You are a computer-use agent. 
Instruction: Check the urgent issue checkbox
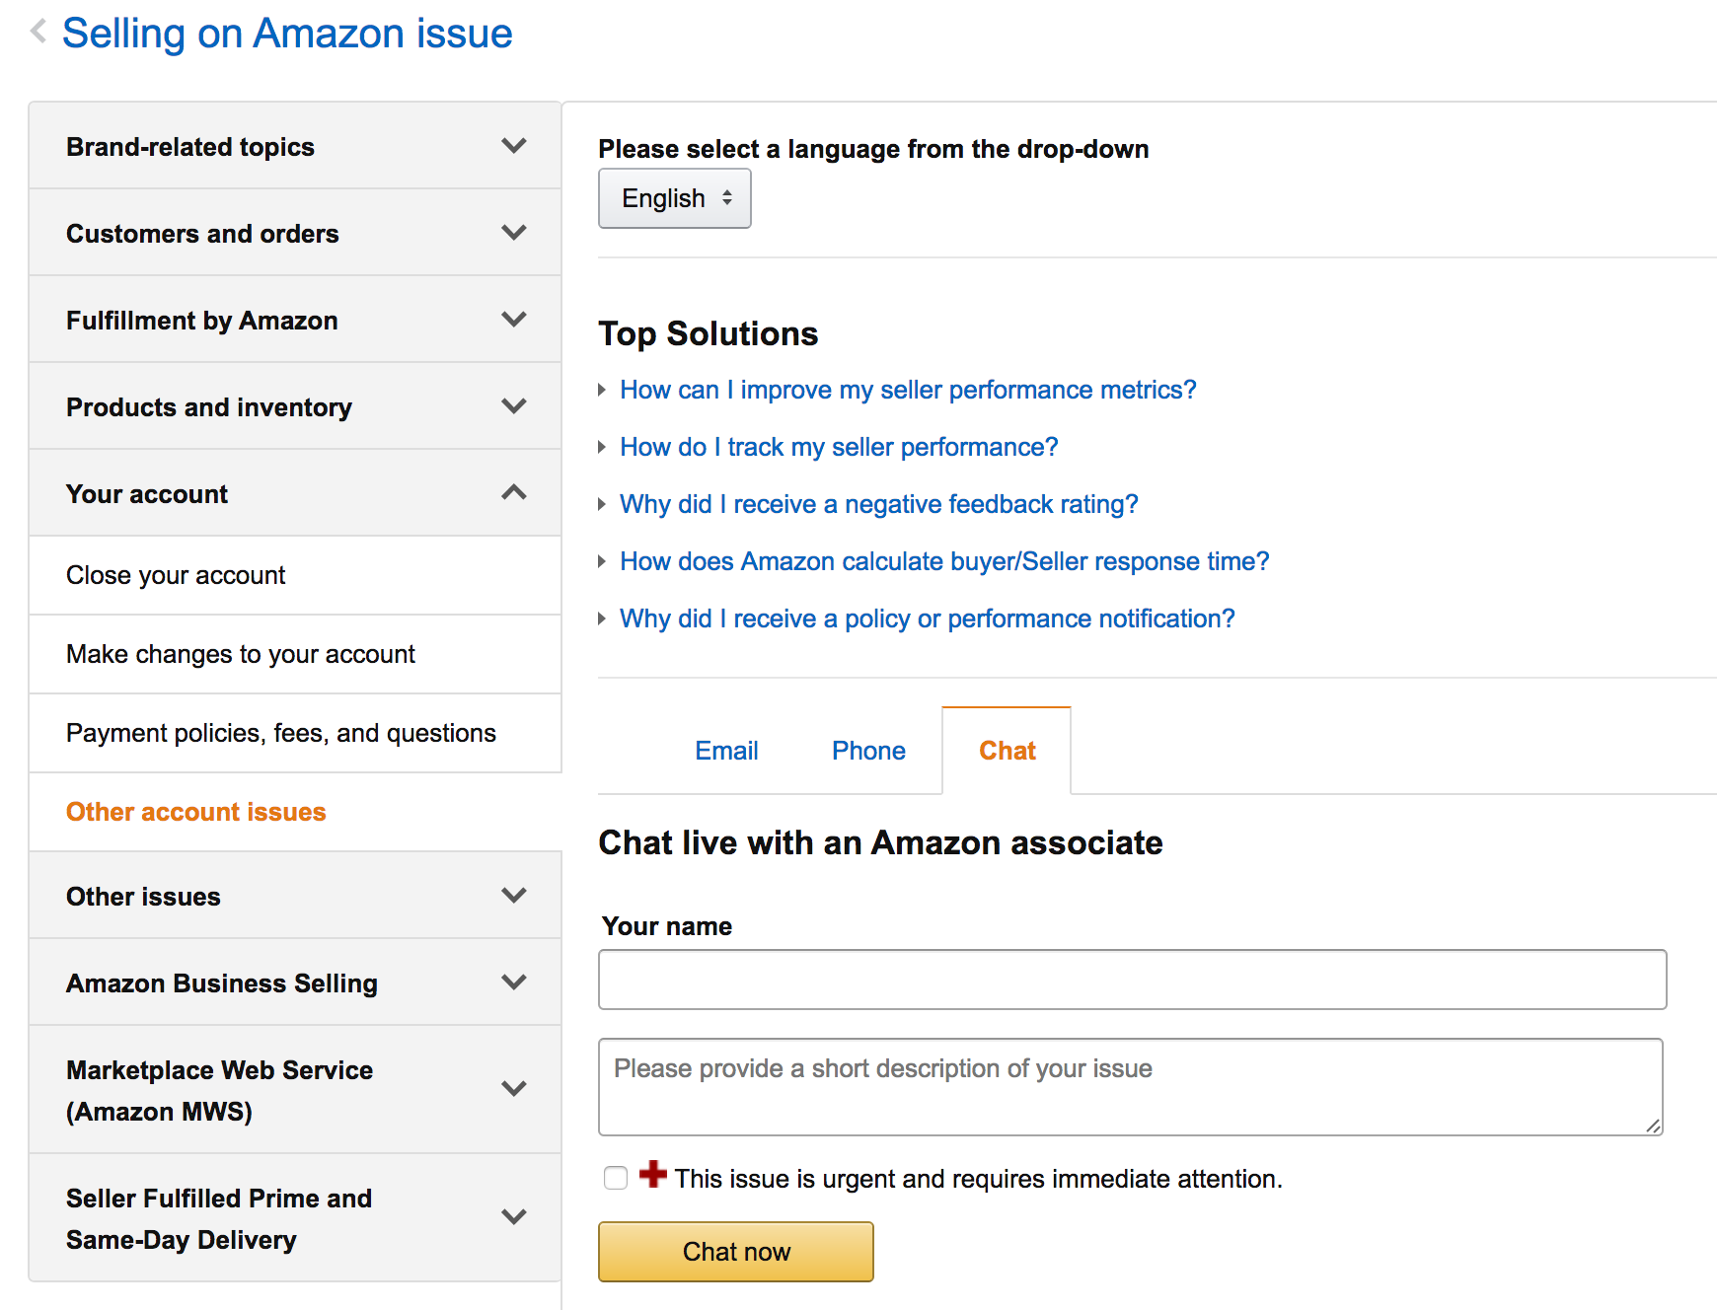616,1178
